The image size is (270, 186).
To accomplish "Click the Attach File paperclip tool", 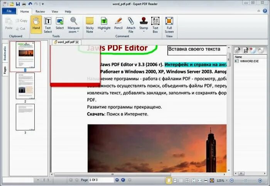I will 131,25.
